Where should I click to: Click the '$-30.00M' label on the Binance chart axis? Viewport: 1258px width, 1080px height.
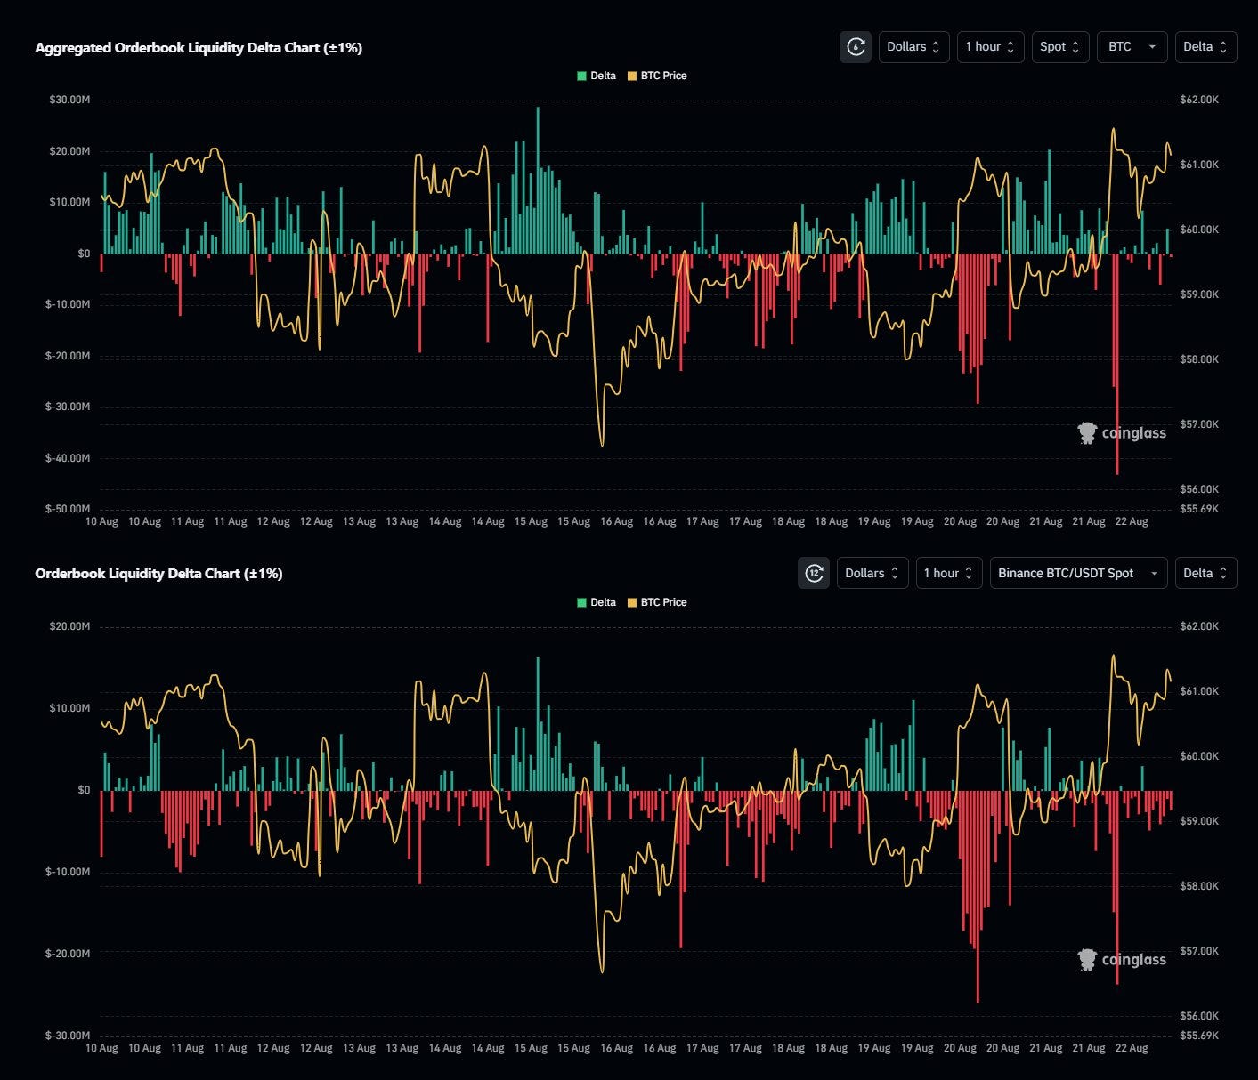tap(68, 1036)
